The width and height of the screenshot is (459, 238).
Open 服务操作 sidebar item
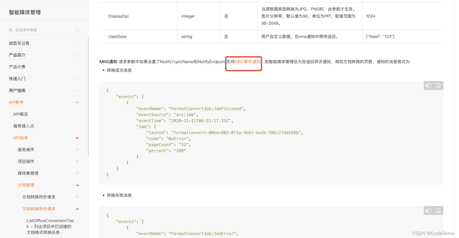(x=26, y=149)
